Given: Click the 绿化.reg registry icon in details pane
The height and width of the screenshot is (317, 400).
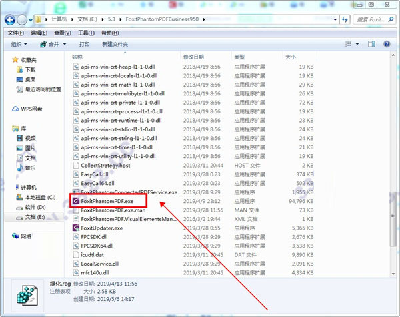Looking at the screenshot, I should pyautogui.click(x=27, y=296).
